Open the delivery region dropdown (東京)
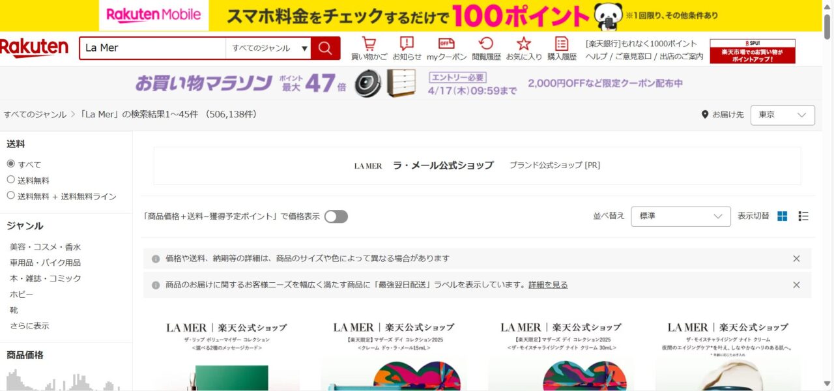 [x=783, y=115]
